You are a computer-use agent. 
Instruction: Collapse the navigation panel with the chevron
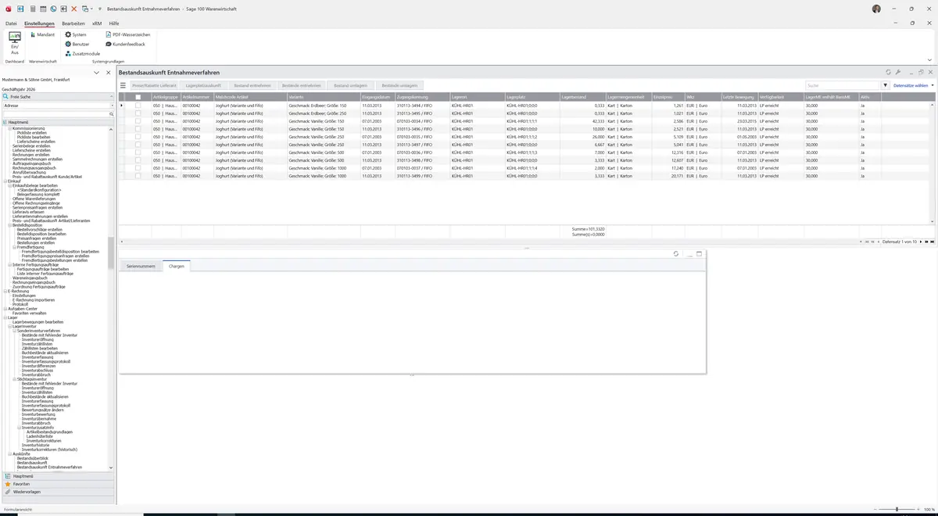pyautogui.click(x=96, y=73)
